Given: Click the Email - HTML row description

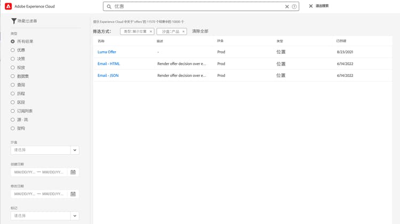Looking at the screenshot, I should (182, 63).
